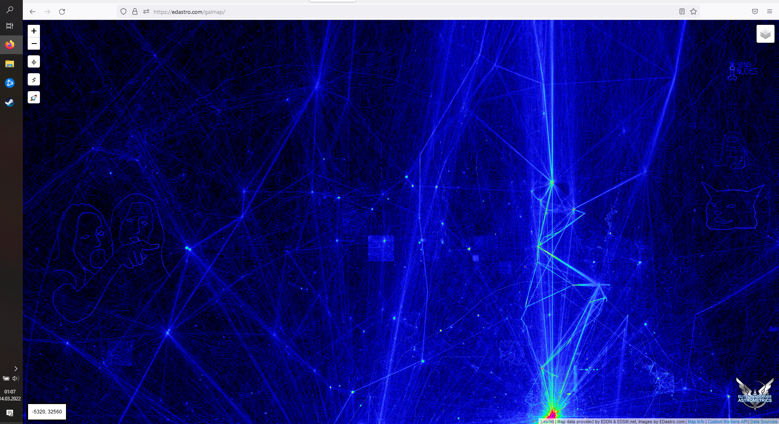Open the battery power status icon
The height and width of the screenshot is (424, 779).
point(6,378)
